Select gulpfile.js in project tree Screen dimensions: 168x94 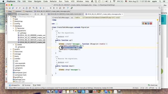pyautogui.click(x=19, y=77)
